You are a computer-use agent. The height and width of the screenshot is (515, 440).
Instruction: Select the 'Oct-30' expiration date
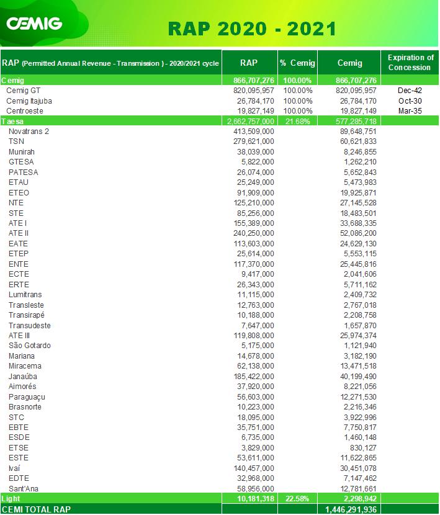coord(410,101)
